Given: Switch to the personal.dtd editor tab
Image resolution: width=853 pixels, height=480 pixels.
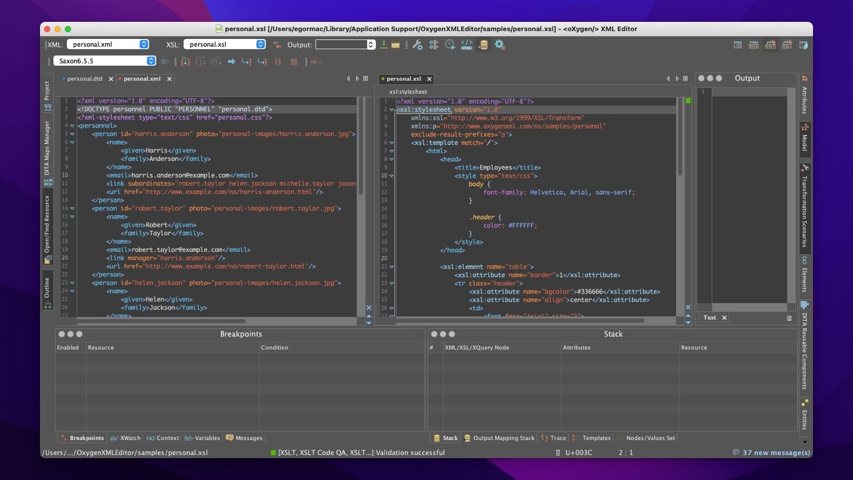Looking at the screenshot, I should pos(84,79).
